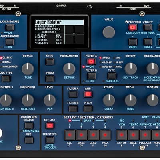This screenshot has height=160, width=160.
Task: Click the USB port symbol
Action: pos(90,6)
